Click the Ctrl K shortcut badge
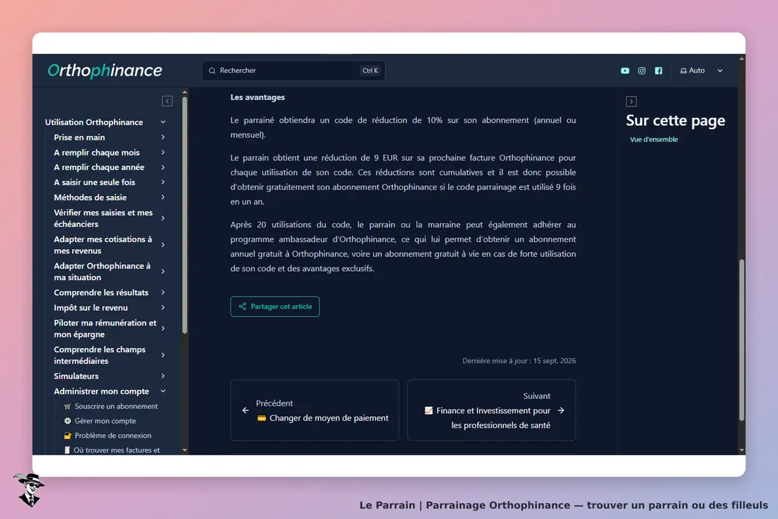 (x=370, y=71)
